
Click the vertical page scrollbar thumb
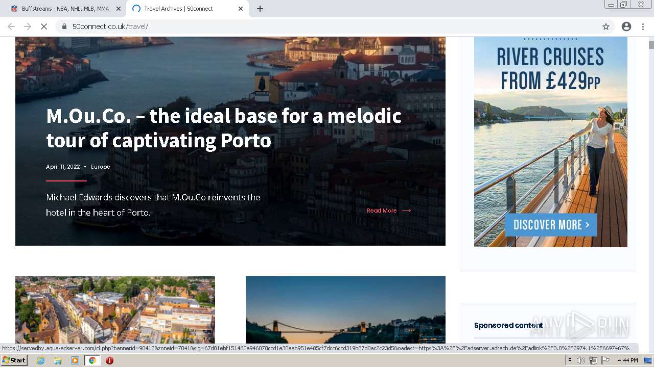click(651, 45)
